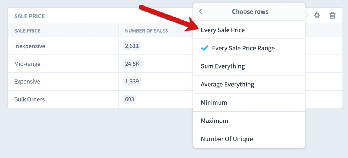Click the Choose rows popup title
Screen dimensions: 348x158
(250, 12)
